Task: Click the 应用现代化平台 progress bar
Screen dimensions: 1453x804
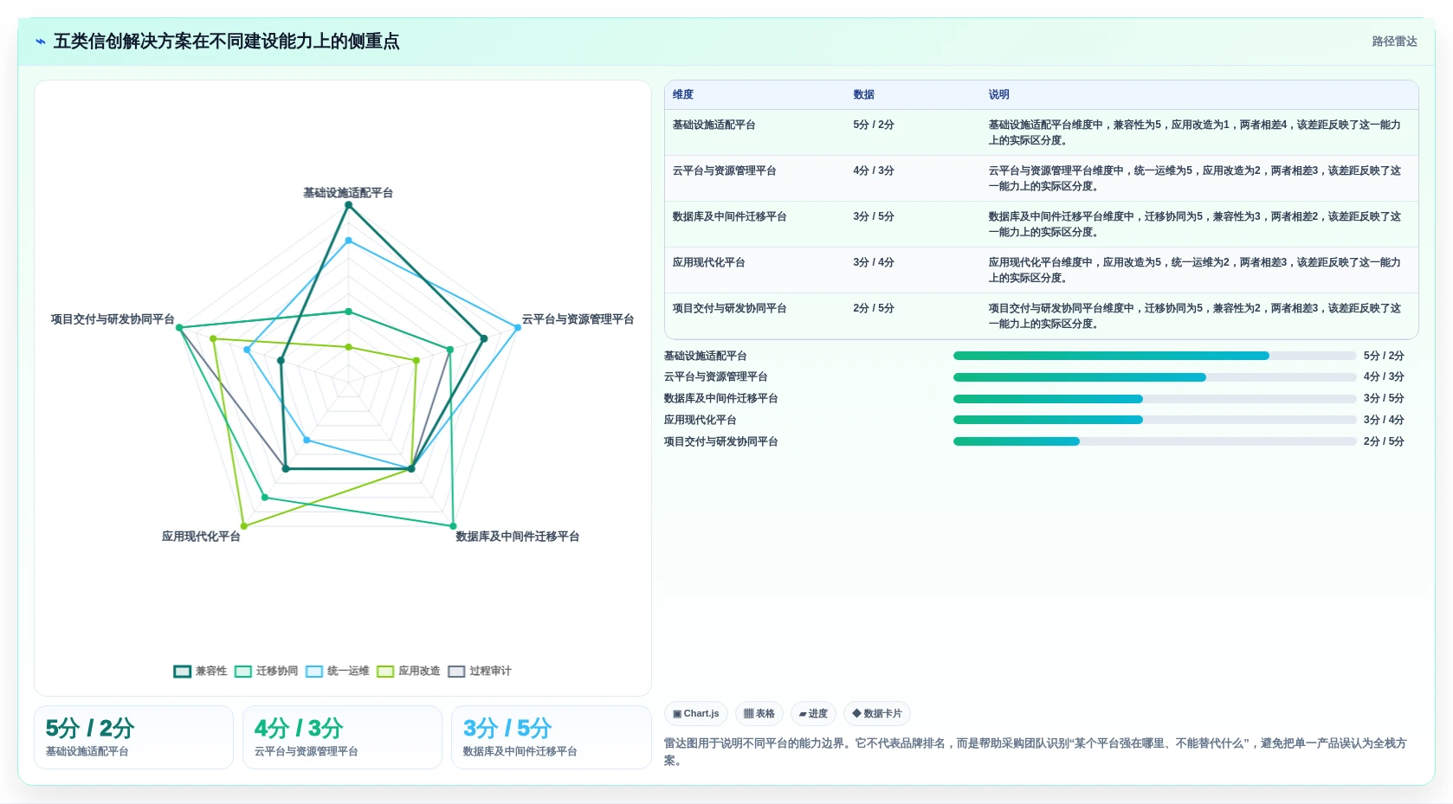Action: [1154, 420]
